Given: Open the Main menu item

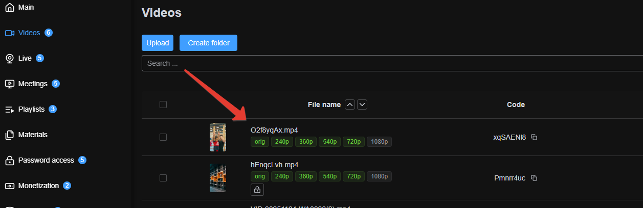Looking at the screenshot, I should pos(26,8).
